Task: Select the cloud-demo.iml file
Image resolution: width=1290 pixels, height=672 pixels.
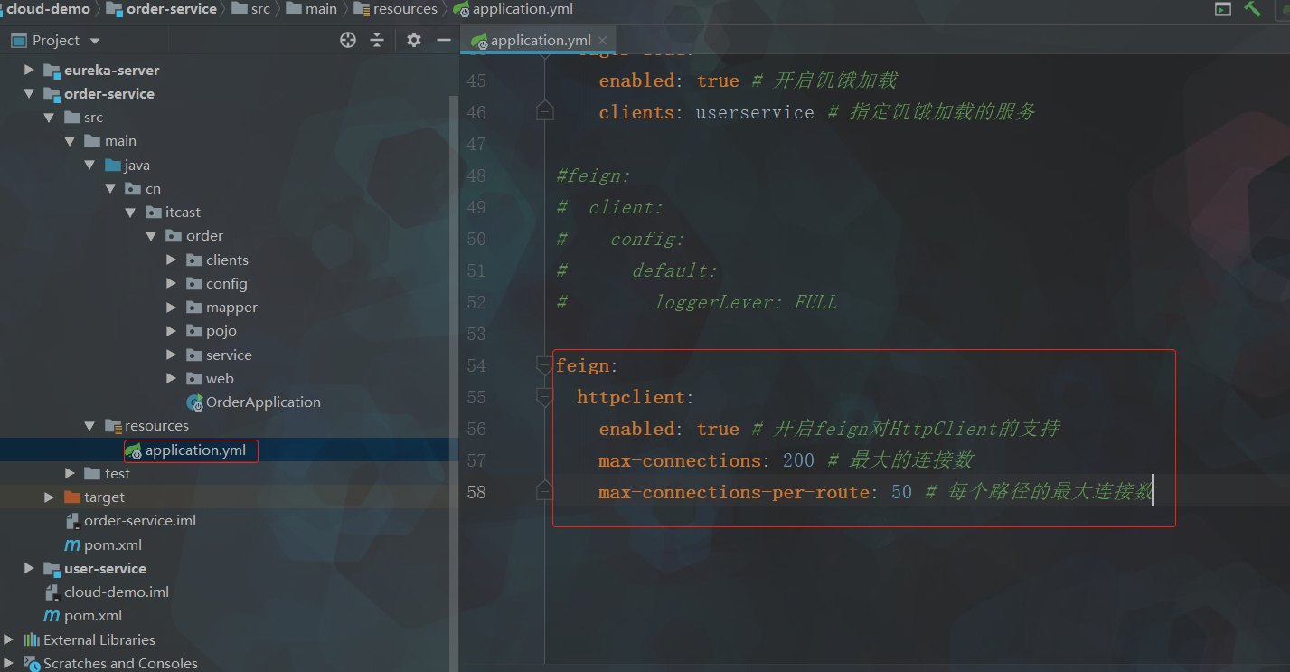Action: (x=117, y=592)
